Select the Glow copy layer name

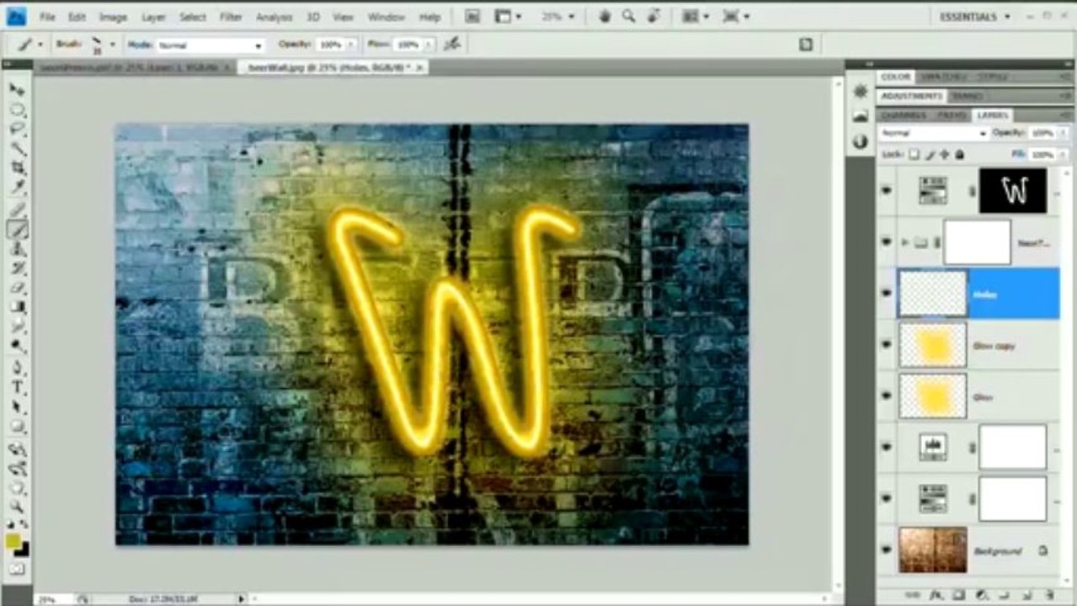[994, 346]
